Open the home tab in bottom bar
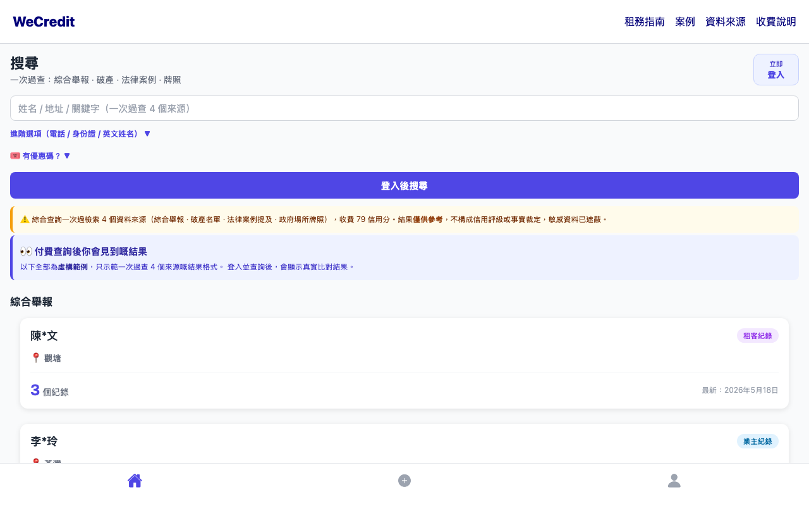The image size is (809, 506). [x=135, y=481]
